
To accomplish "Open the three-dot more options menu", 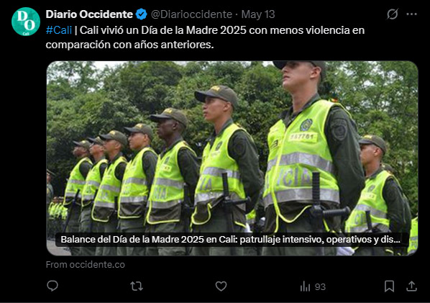I will [x=411, y=14].
